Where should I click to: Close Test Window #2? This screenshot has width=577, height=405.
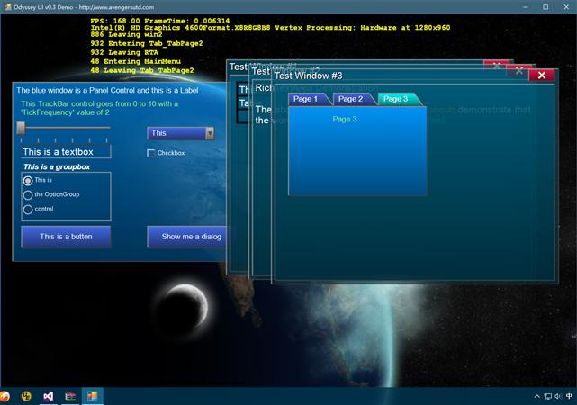pos(519,70)
